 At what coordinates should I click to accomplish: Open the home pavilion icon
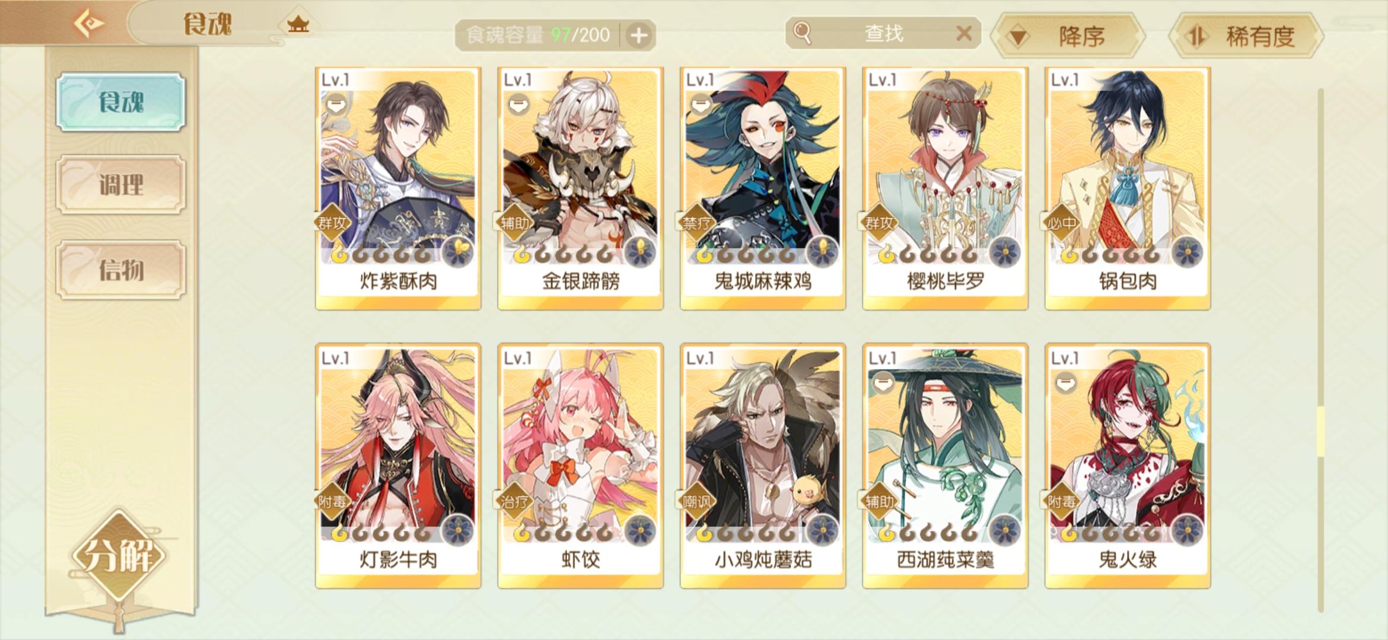click(298, 24)
